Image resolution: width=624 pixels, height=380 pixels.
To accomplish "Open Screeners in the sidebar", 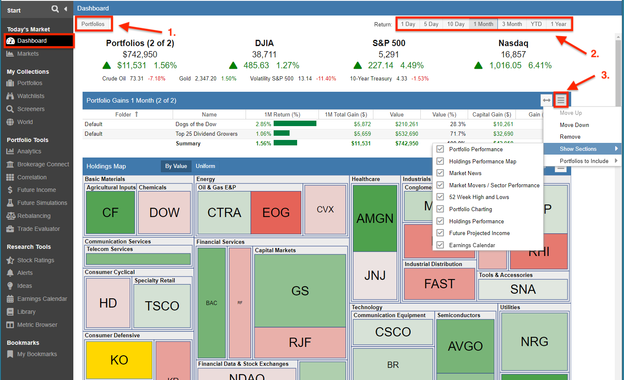I will [x=31, y=109].
